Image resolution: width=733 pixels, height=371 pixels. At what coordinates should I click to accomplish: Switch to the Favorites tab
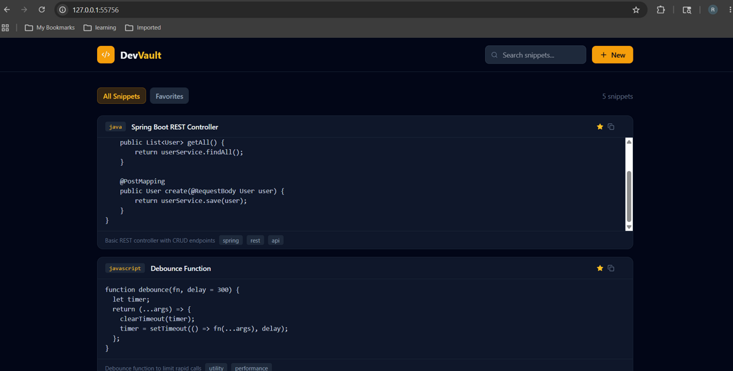coord(169,96)
